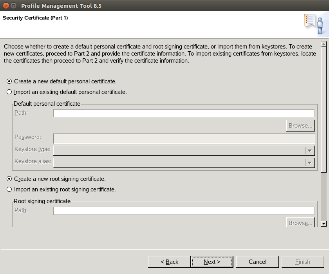Cancel the profile creation wizard

(257, 261)
